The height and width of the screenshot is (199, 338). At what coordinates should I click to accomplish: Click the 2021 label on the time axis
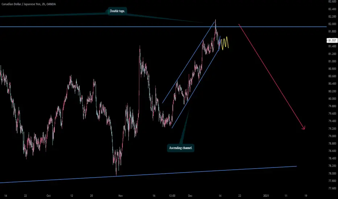click(266, 196)
